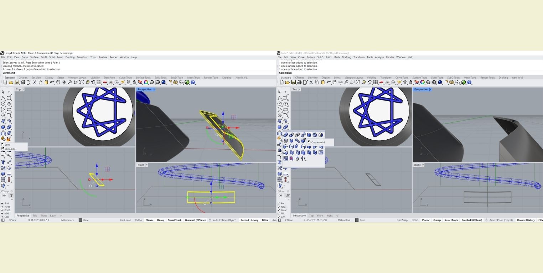Screen dimensions: 543x273
Task: Select the Pan hand icon in left Rhino window
Action: tap(58, 82)
